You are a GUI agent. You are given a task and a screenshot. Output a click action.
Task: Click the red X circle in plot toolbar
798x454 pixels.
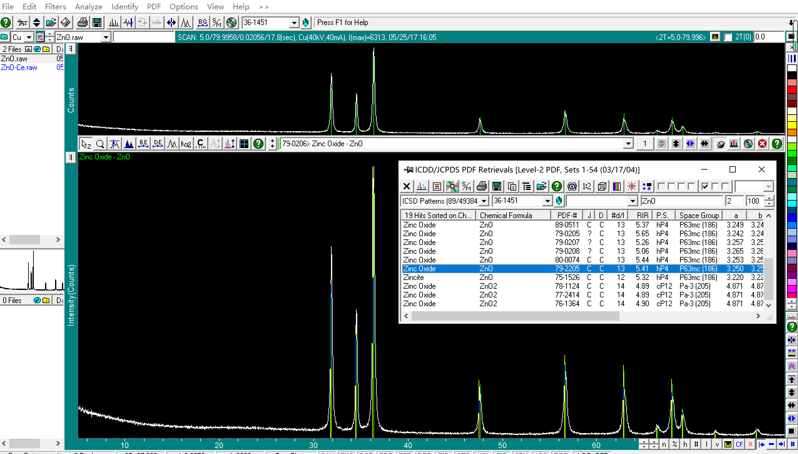click(762, 144)
